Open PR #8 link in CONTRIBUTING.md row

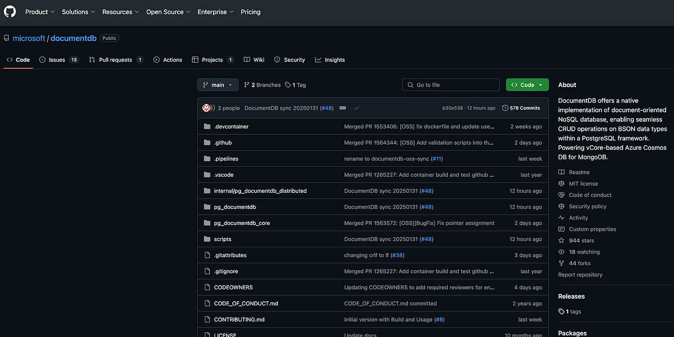439,319
